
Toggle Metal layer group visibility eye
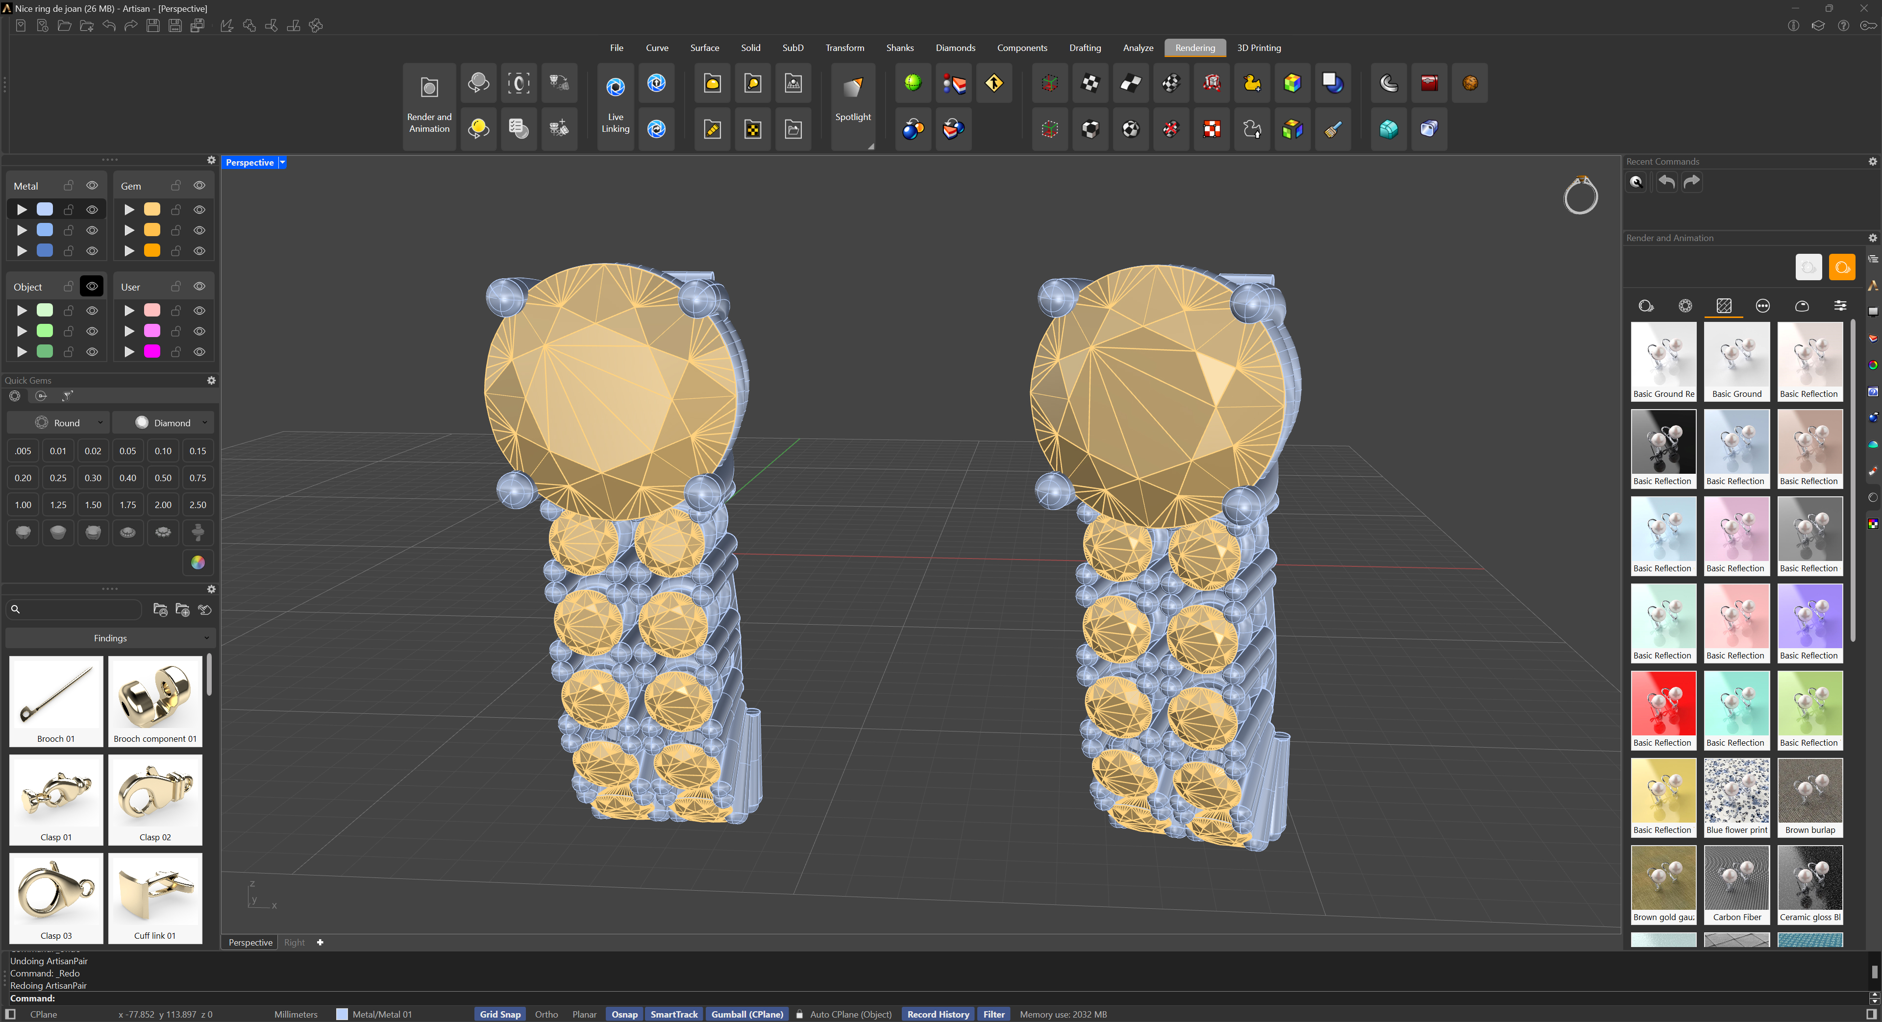pos(92,186)
